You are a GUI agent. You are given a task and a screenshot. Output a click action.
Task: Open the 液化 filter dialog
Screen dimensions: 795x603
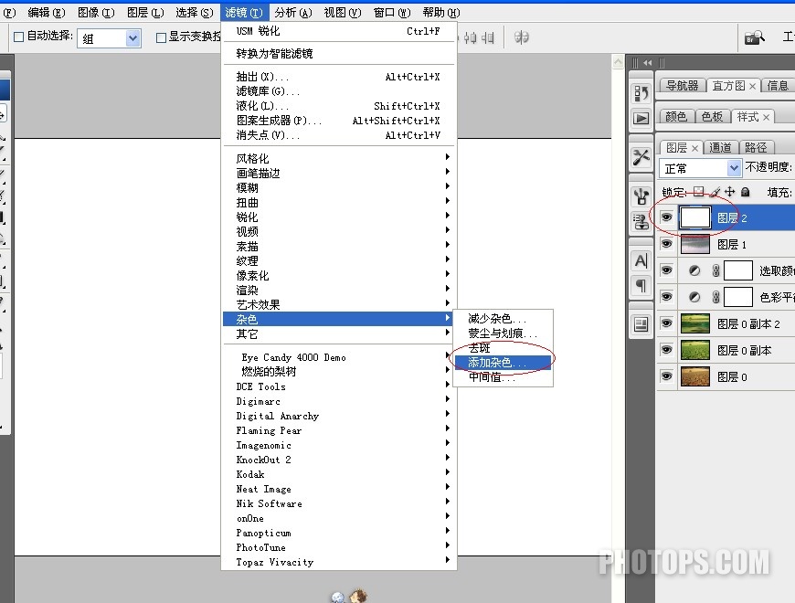[x=339, y=106]
